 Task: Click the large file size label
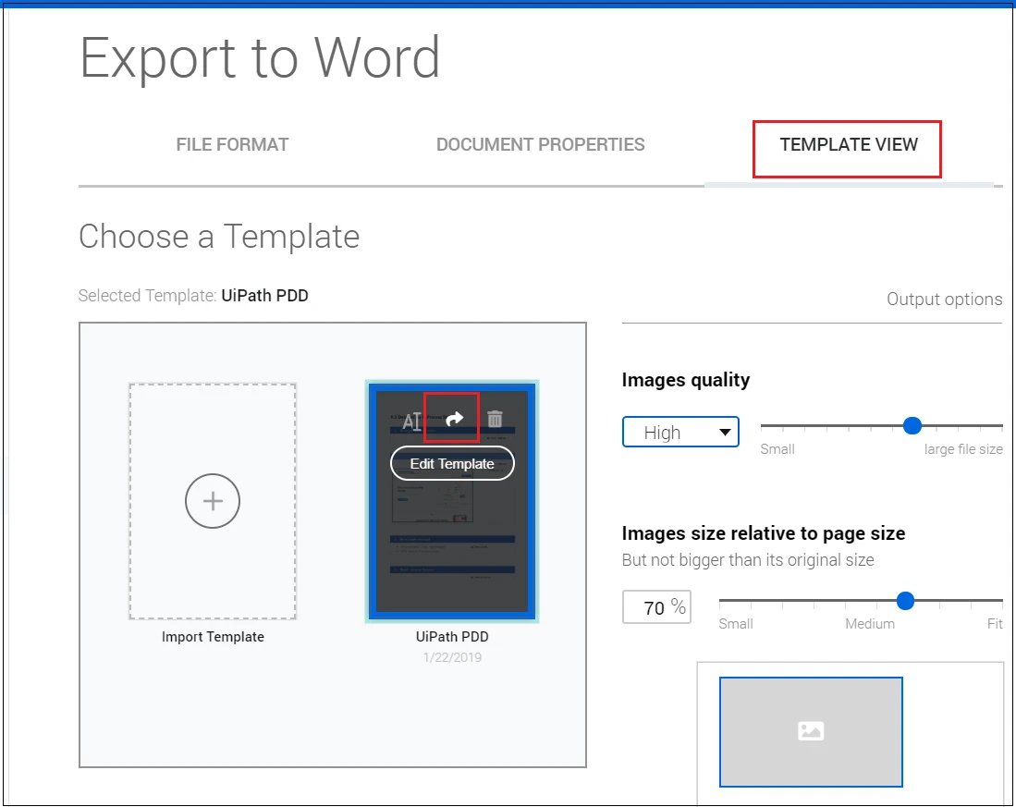pyautogui.click(x=963, y=449)
